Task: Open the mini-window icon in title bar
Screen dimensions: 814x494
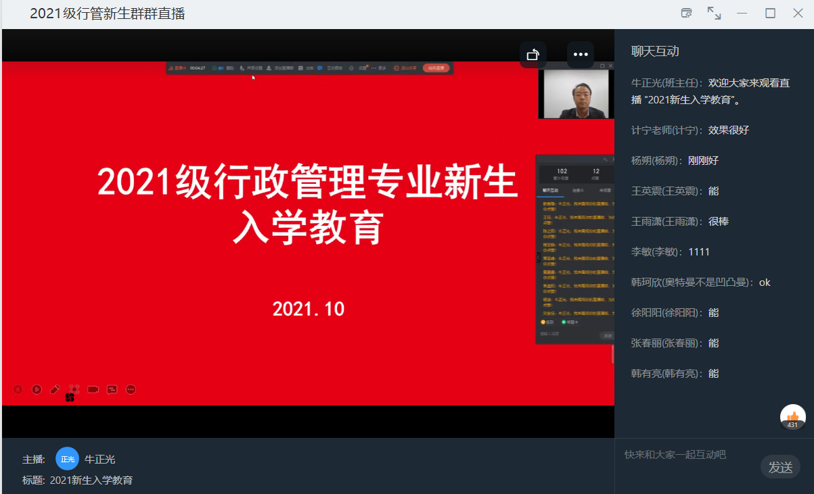Action: [x=686, y=13]
